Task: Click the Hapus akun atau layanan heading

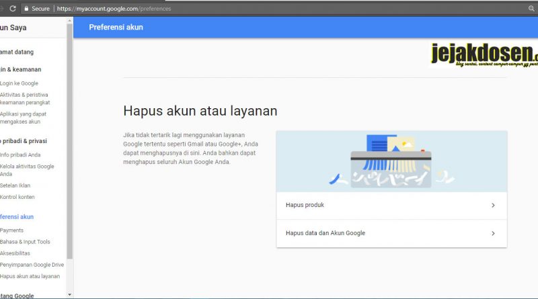Action: [200, 111]
